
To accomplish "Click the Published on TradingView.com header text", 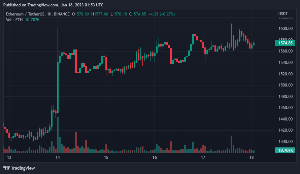I will [54, 5].
